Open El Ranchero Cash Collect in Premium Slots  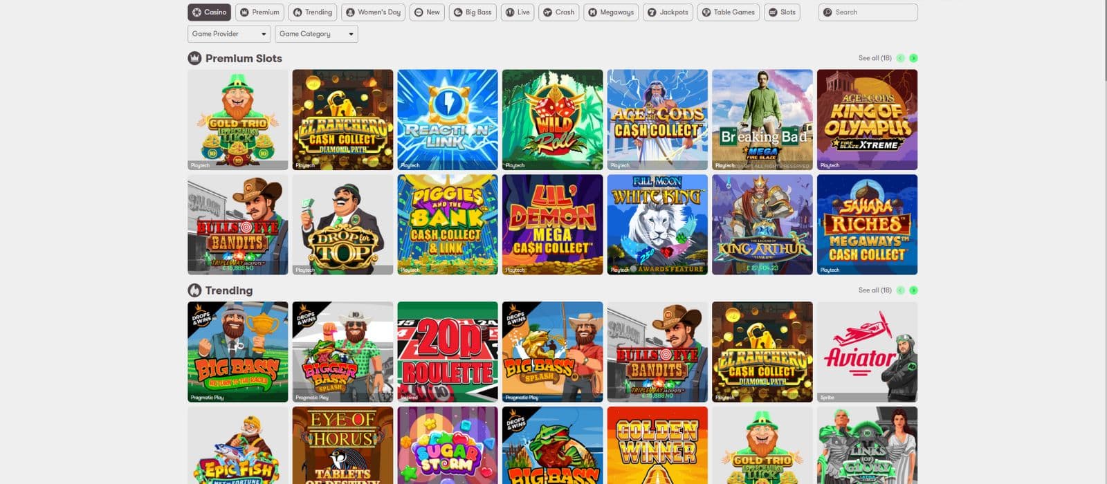coord(342,120)
